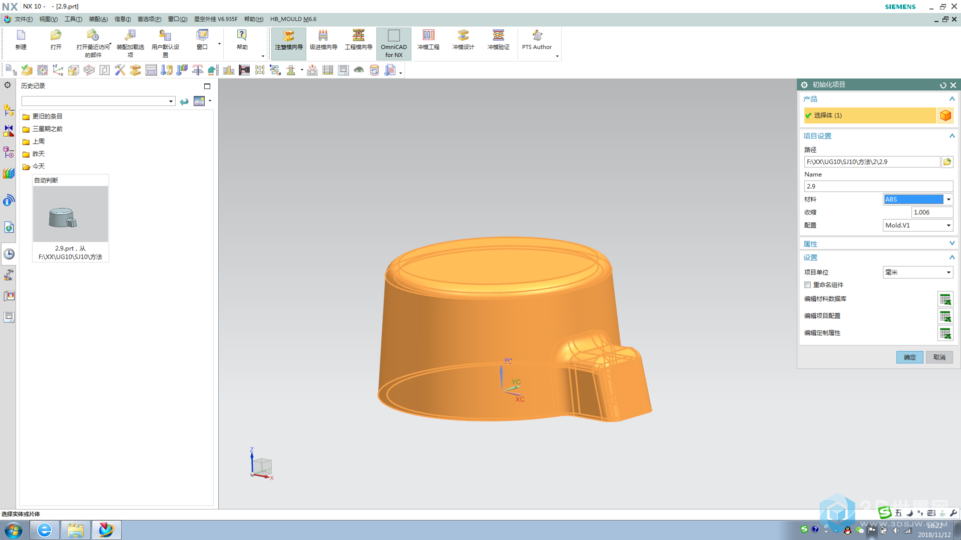Screen dimensions: 961x540
Task: Click the browse path folder icon
Action: coord(947,162)
